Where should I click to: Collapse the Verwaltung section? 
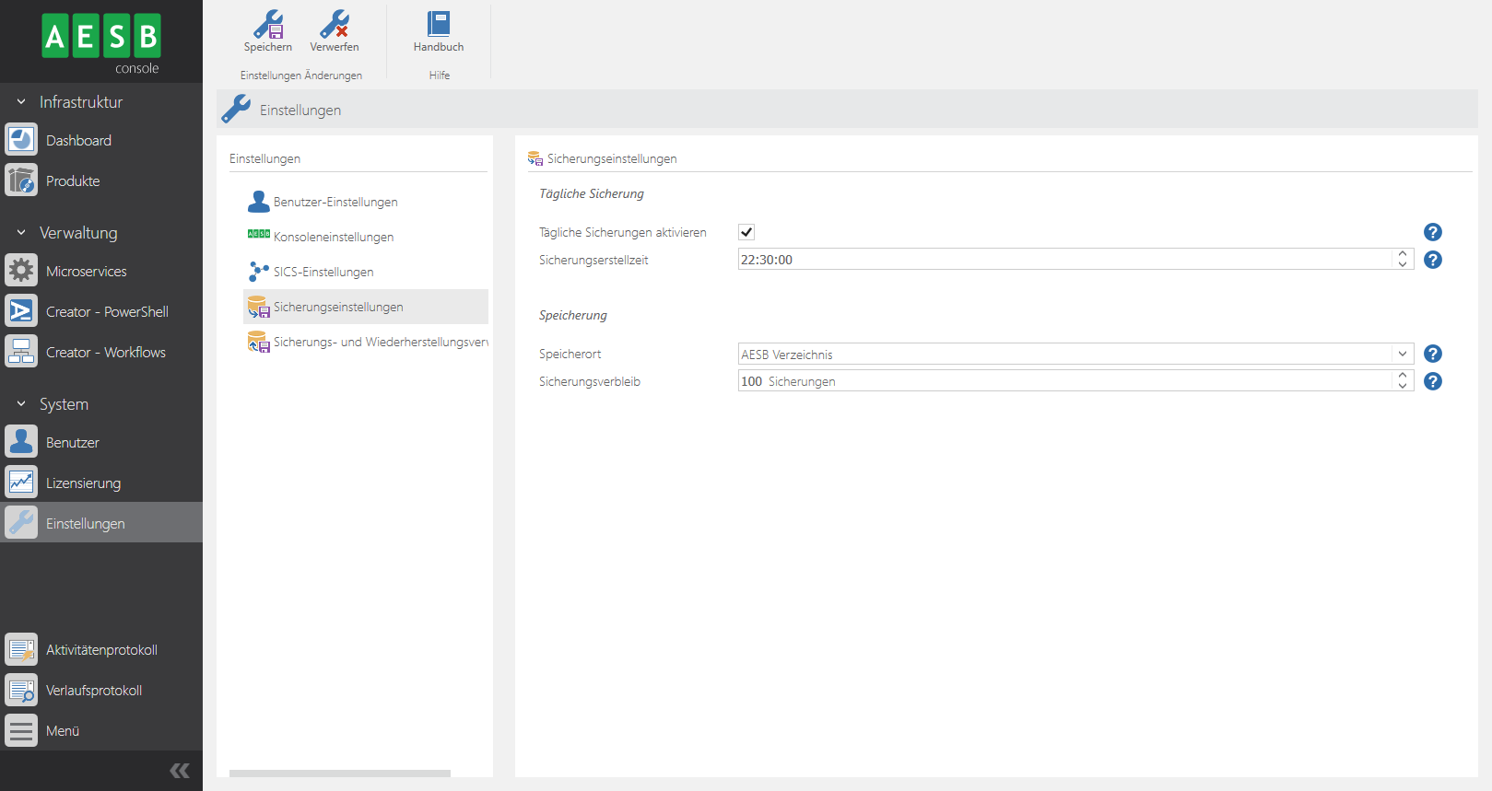pos(21,233)
